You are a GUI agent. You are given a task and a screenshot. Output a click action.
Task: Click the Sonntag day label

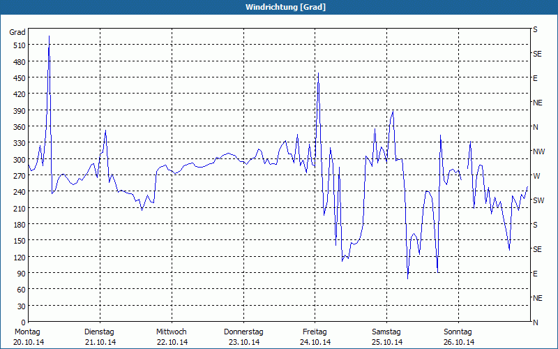(458, 332)
